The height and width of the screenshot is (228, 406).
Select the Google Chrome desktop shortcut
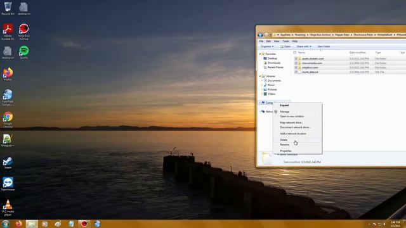[x=8, y=120]
